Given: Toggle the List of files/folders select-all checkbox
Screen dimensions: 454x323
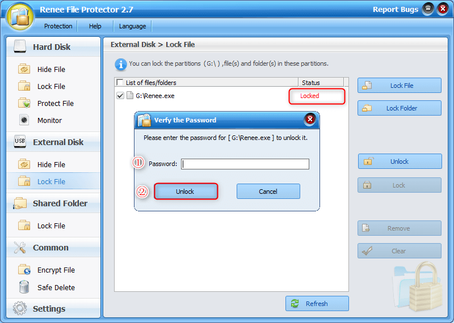Looking at the screenshot, I should [x=120, y=83].
